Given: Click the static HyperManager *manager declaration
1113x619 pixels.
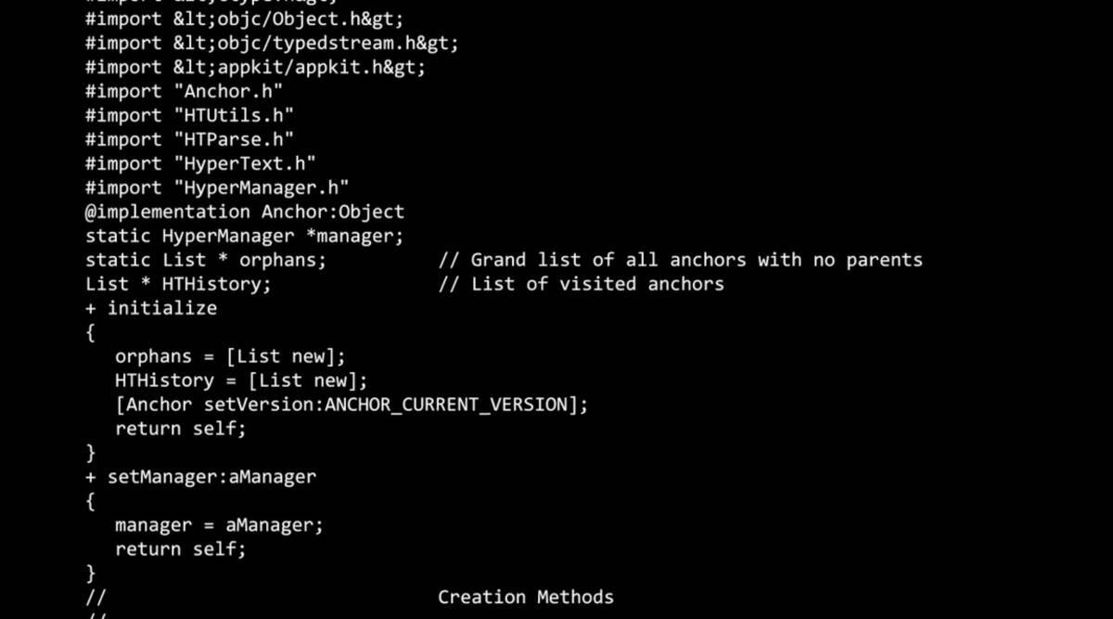Looking at the screenshot, I should pos(244,236).
